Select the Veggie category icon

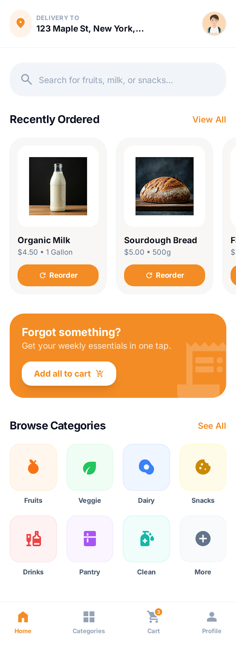[x=90, y=467]
